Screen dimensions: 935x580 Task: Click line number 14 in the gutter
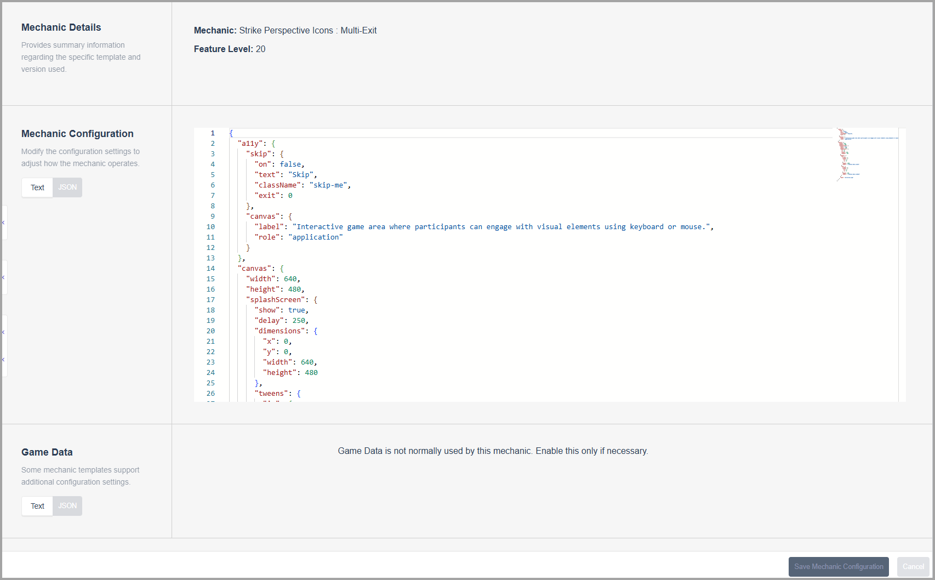point(210,269)
